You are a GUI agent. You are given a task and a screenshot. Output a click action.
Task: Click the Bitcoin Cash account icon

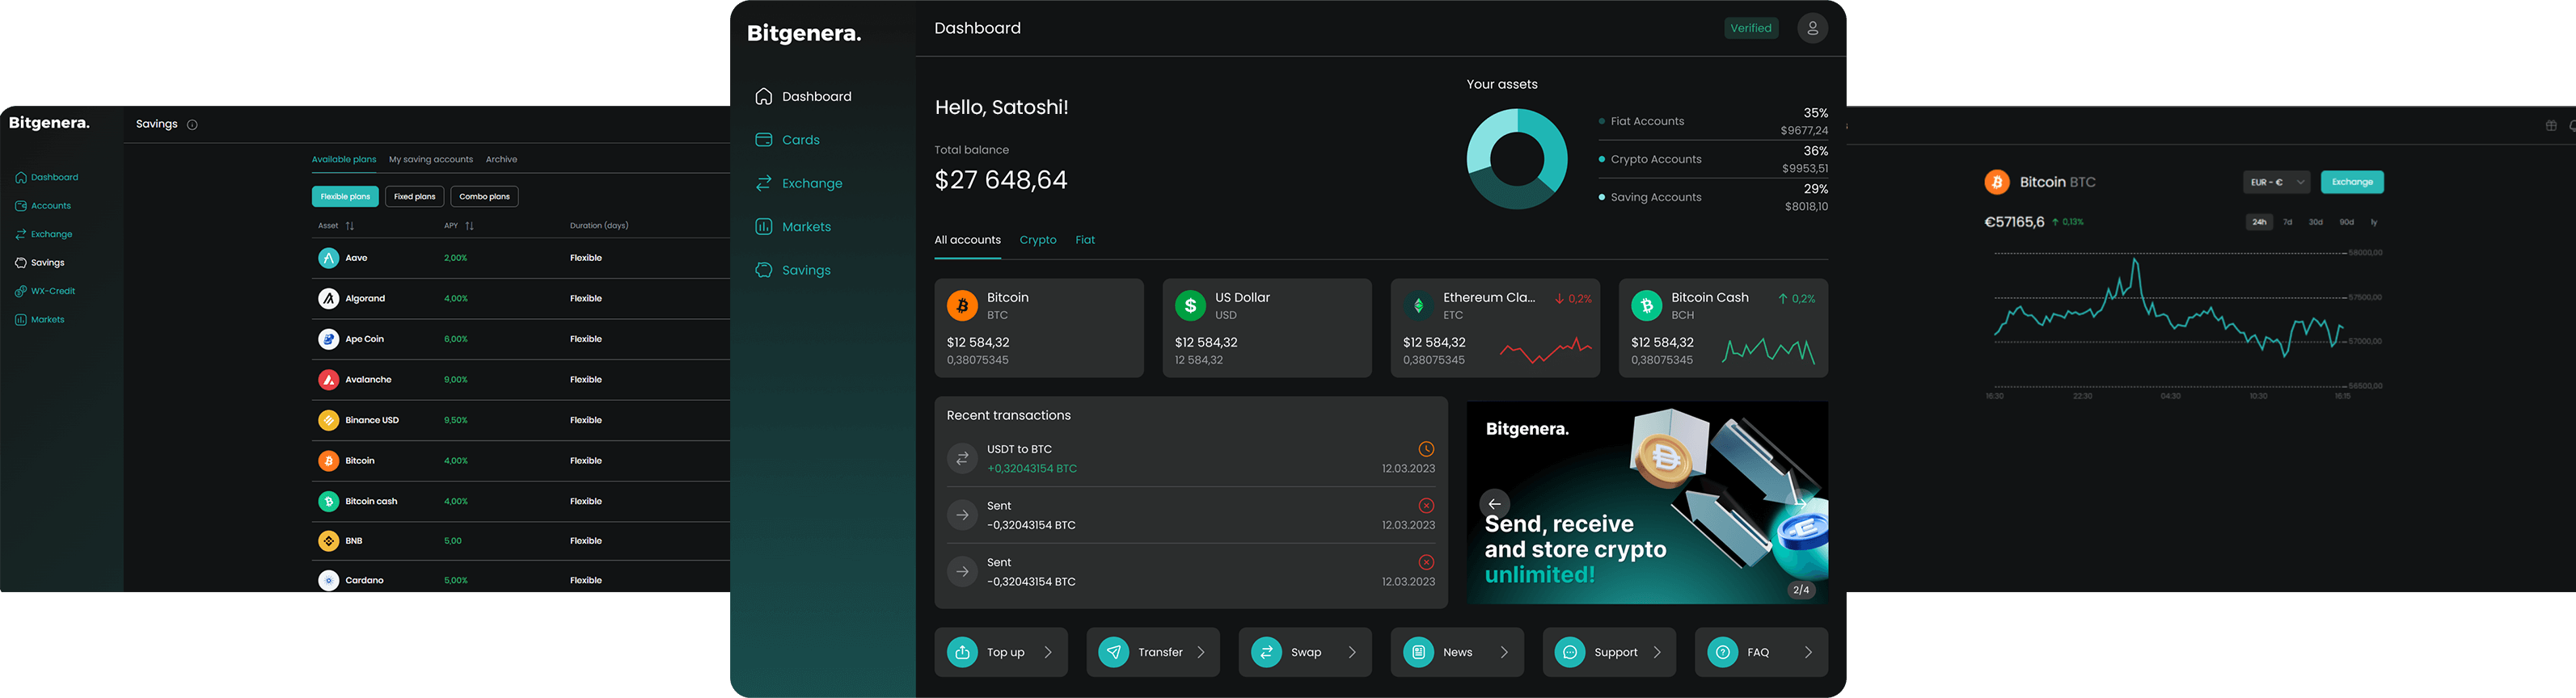1646,305
